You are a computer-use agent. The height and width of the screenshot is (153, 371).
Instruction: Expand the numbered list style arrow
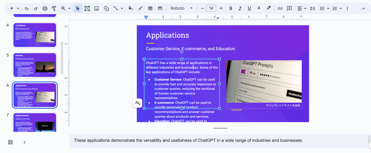point(340,8)
